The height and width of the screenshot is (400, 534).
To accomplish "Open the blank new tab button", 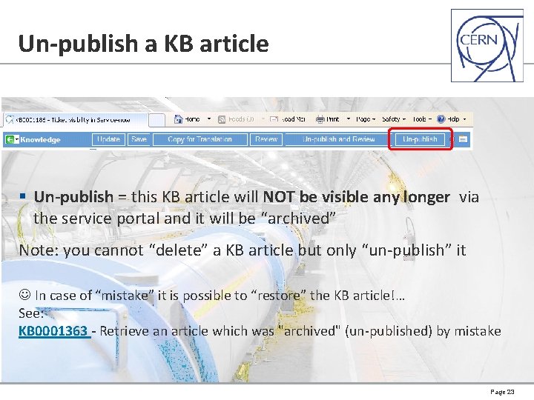I will pos(157,120).
